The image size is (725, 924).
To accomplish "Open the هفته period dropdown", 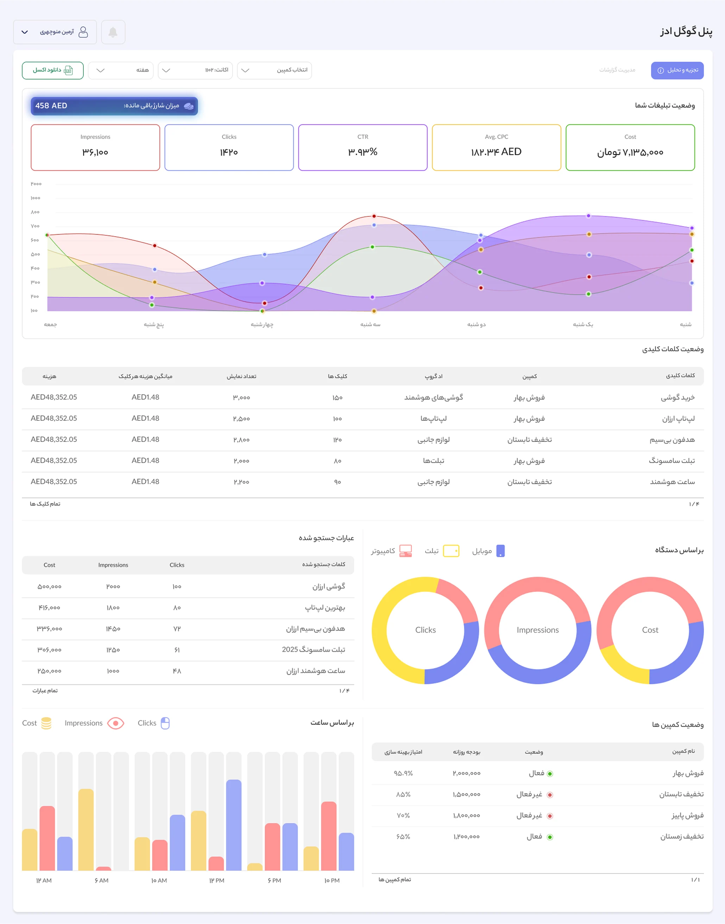I will [121, 70].
